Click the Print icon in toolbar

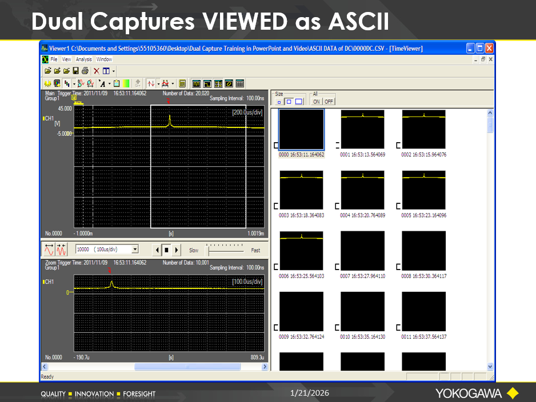pyautogui.click(x=85, y=71)
